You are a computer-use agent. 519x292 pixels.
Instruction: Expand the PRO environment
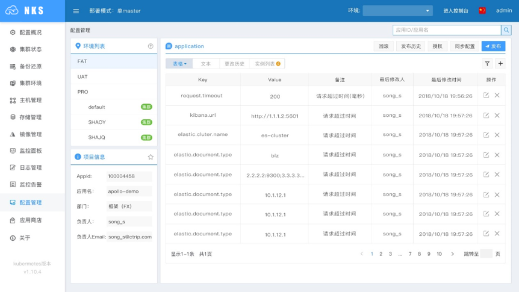[114, 92]
